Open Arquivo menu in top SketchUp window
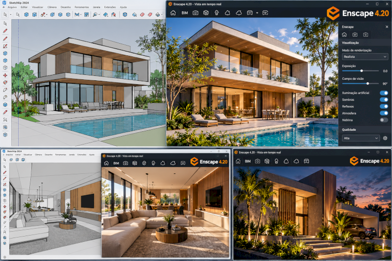The height and width of the screenshot is (261, 392). [x=12, y=7]
